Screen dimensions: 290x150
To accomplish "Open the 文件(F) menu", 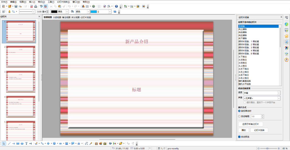I will (x=4, y=2).
